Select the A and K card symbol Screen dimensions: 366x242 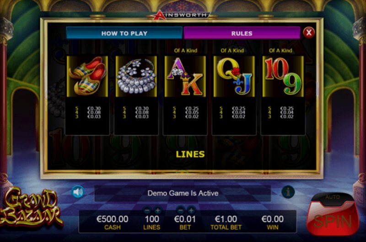pos(185,76)
